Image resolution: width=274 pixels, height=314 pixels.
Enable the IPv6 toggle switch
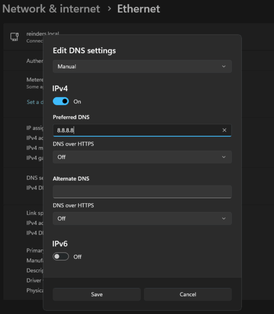[61, 257]
